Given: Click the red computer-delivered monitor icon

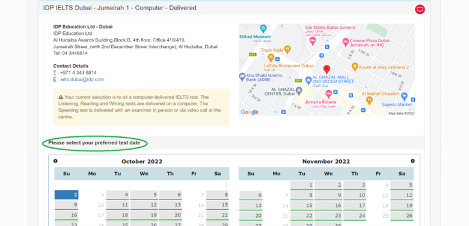Looking at the screenshot, I should (420, 9).
